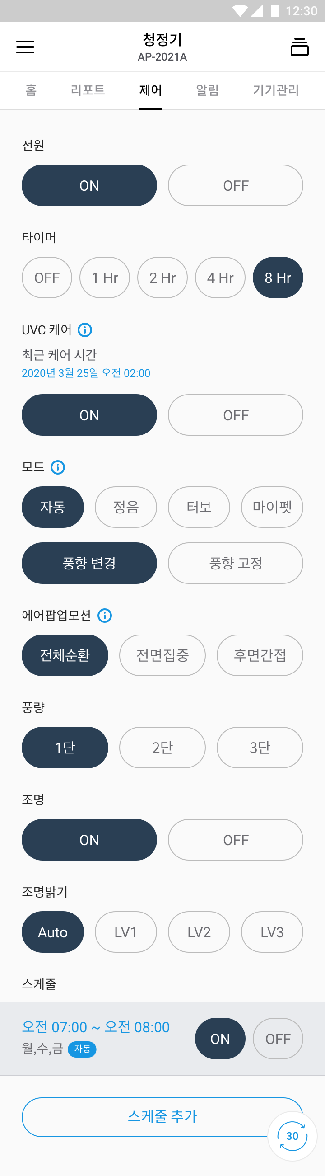This screenshot has height=1176, width=325.
Task: View 에어팝업모션 info icon
Action: 105,616
